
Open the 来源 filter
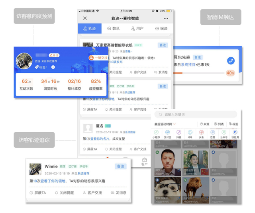(x=204, y=124)
